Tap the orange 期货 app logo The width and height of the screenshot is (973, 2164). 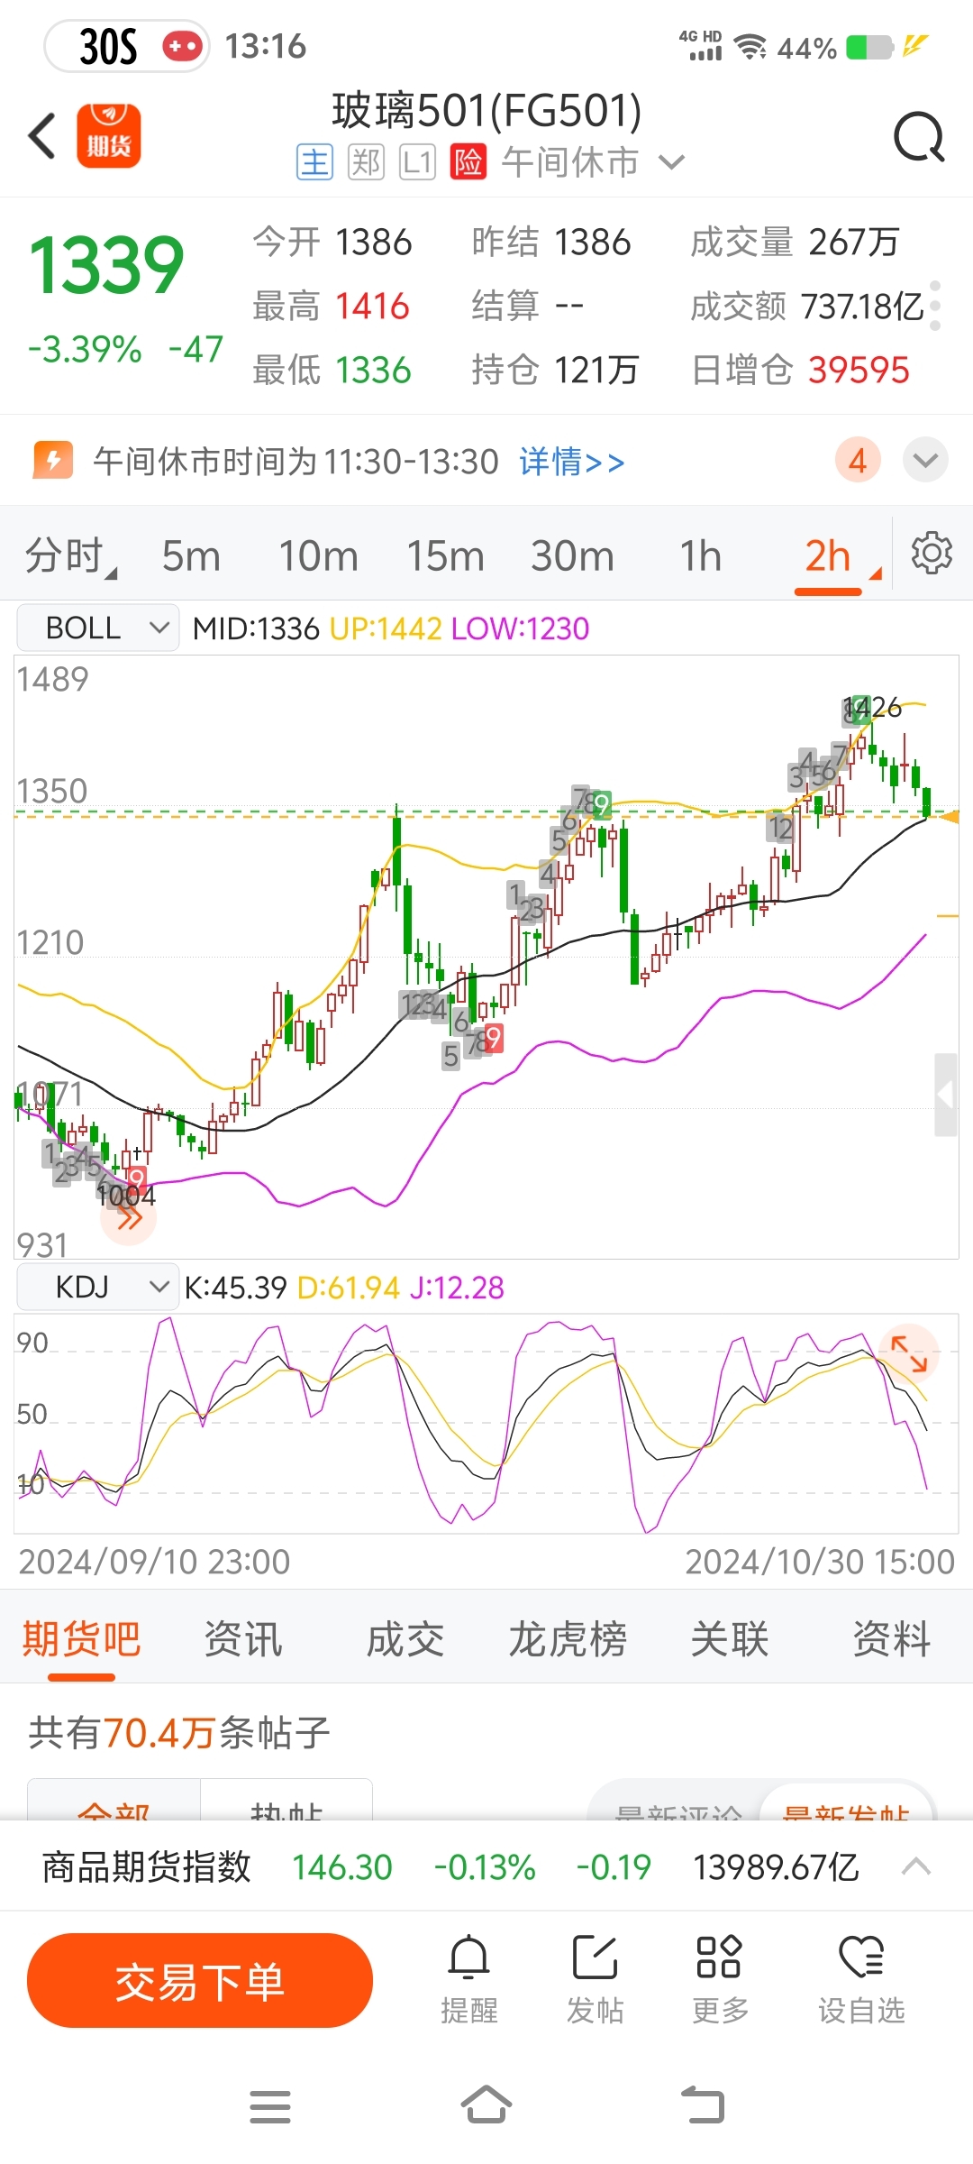[x=109, y=135]
